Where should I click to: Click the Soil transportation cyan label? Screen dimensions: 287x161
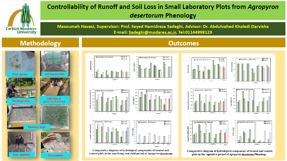click(x=55, y=74)
